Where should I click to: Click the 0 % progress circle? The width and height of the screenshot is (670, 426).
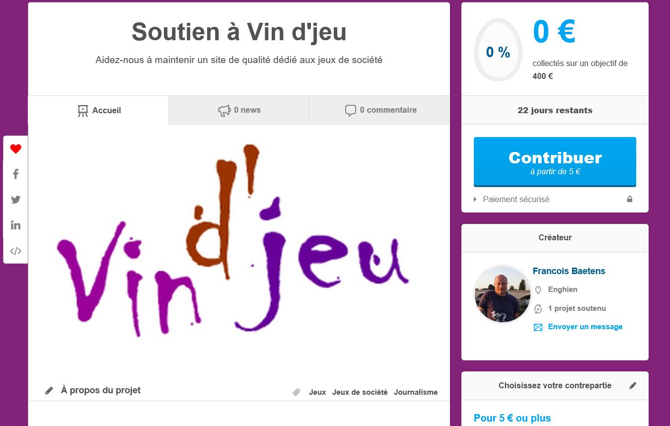point(498,50)
